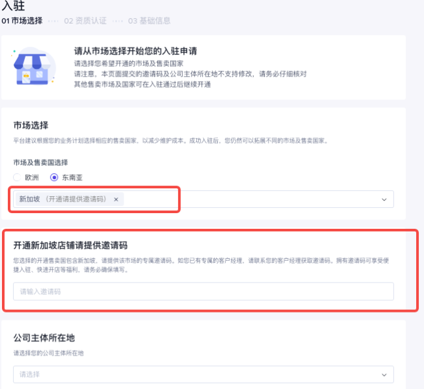Viewport: 424px width, 389px height.
Task: Go to step 03 基础信息
Action: point(149,21)
